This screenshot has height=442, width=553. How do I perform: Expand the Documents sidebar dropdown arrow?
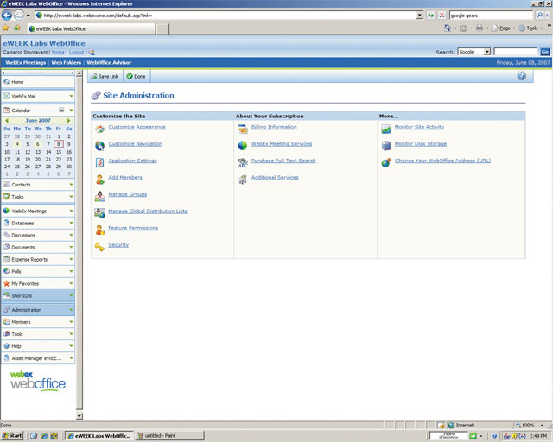pyautogui.click(x=71, y=247)
